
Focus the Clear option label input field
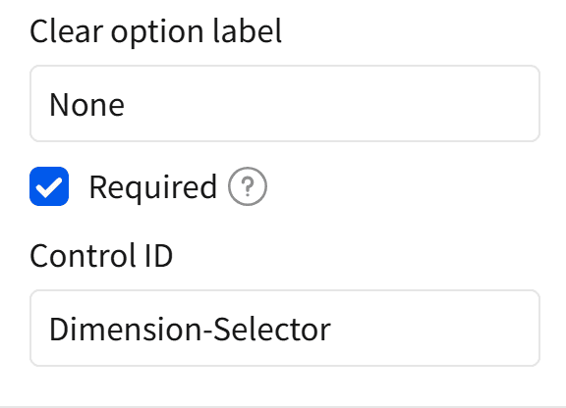285,103
